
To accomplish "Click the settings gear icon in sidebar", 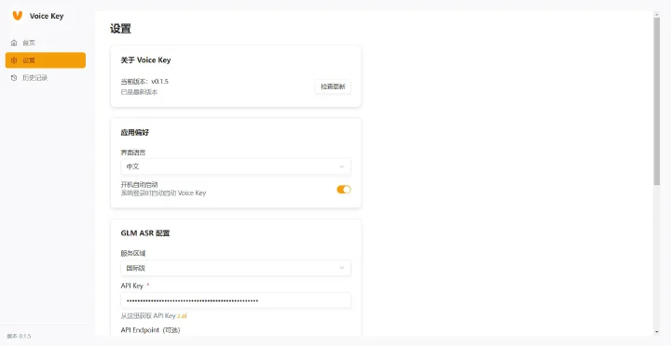I will pos(14,60).
